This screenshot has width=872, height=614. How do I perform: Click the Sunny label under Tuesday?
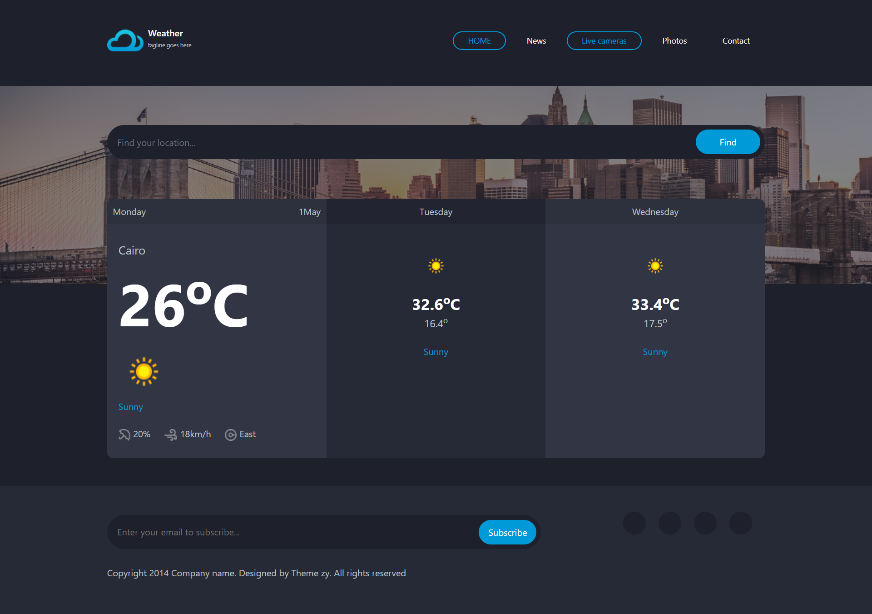(x=436, y=352)
